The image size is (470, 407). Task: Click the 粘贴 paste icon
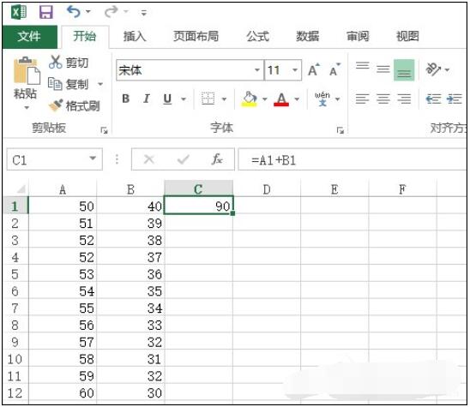tap(27, 70)
